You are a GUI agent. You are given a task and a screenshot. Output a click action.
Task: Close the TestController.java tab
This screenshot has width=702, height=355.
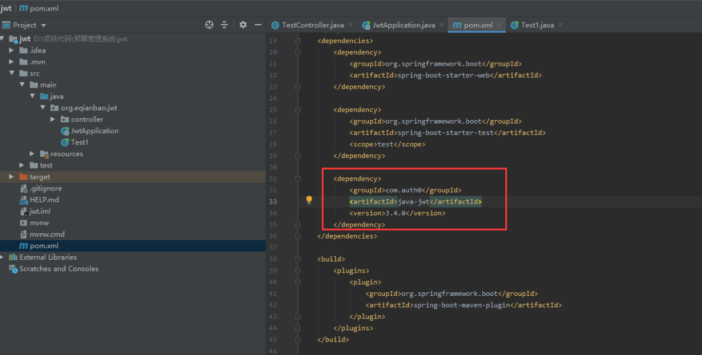350,25
